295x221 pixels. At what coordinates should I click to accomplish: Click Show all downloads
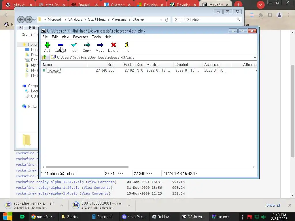(273, 205)
